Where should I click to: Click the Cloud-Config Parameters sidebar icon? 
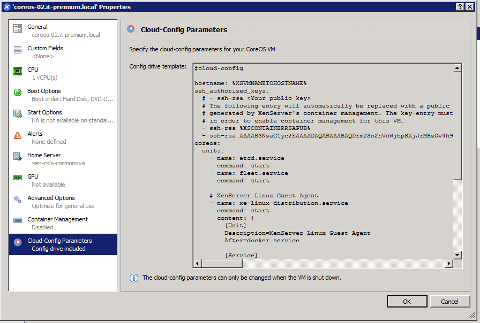(18, 242)
